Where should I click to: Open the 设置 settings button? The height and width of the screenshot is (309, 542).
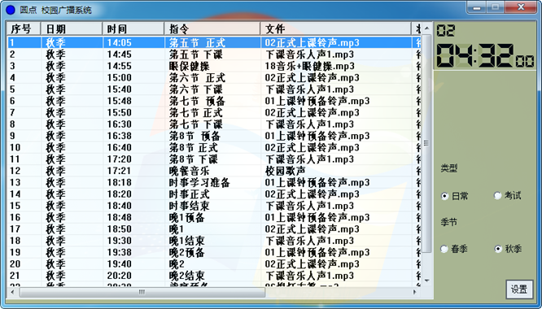coord(519,289)
